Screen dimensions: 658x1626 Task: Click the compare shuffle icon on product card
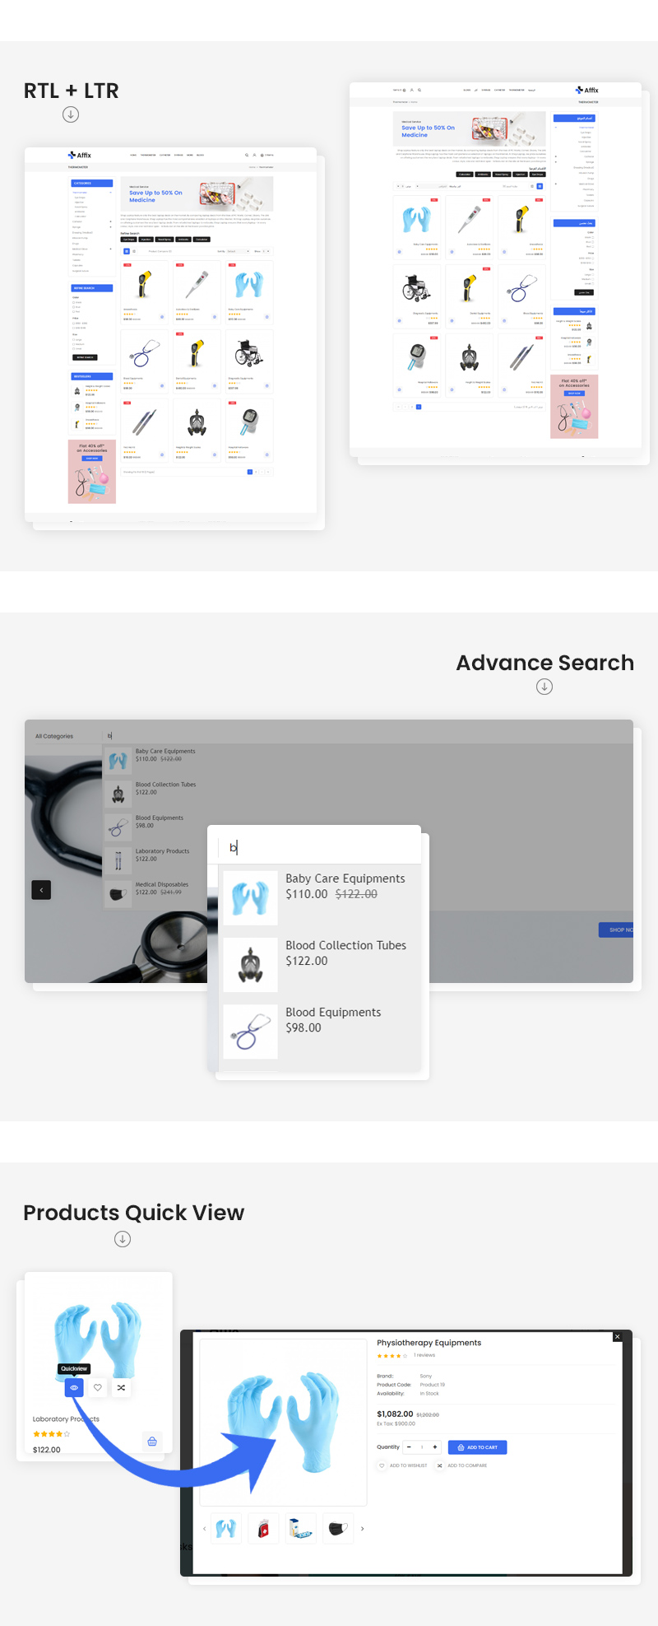point(121,1387)
